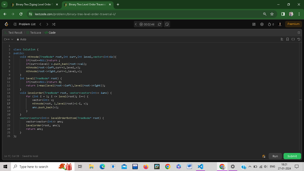
Task: Click line number 21 in the gutter
Action: pos(9,118)
